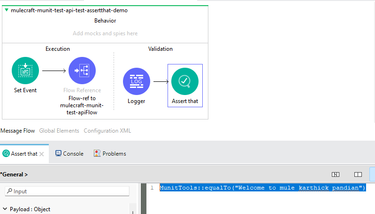Click the Add mocks and spies area
Image resolution: width=375 pixels, height=214 pixels.
(x=105, y=33)
